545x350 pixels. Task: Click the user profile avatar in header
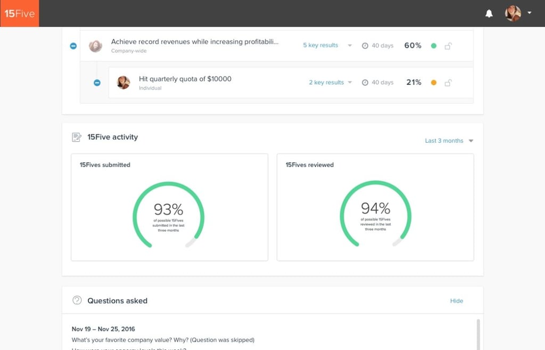[x=513, y=13]
